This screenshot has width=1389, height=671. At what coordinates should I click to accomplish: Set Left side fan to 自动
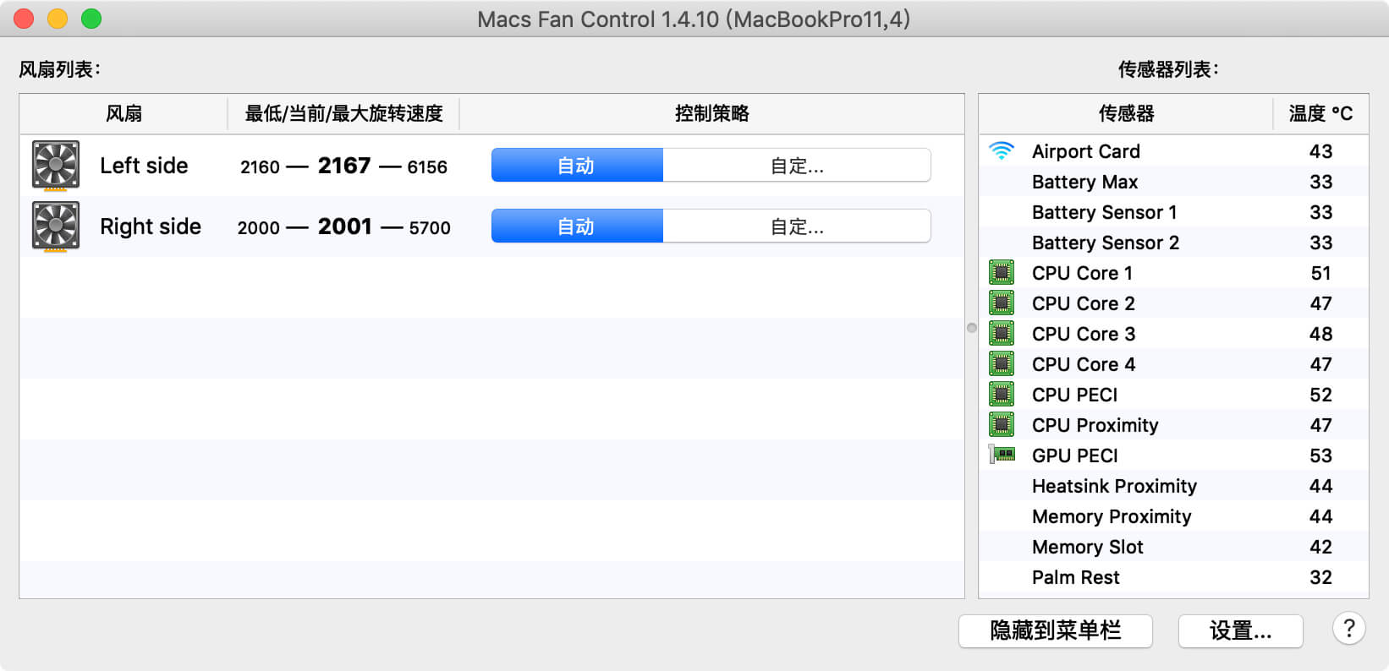(577, 166)
